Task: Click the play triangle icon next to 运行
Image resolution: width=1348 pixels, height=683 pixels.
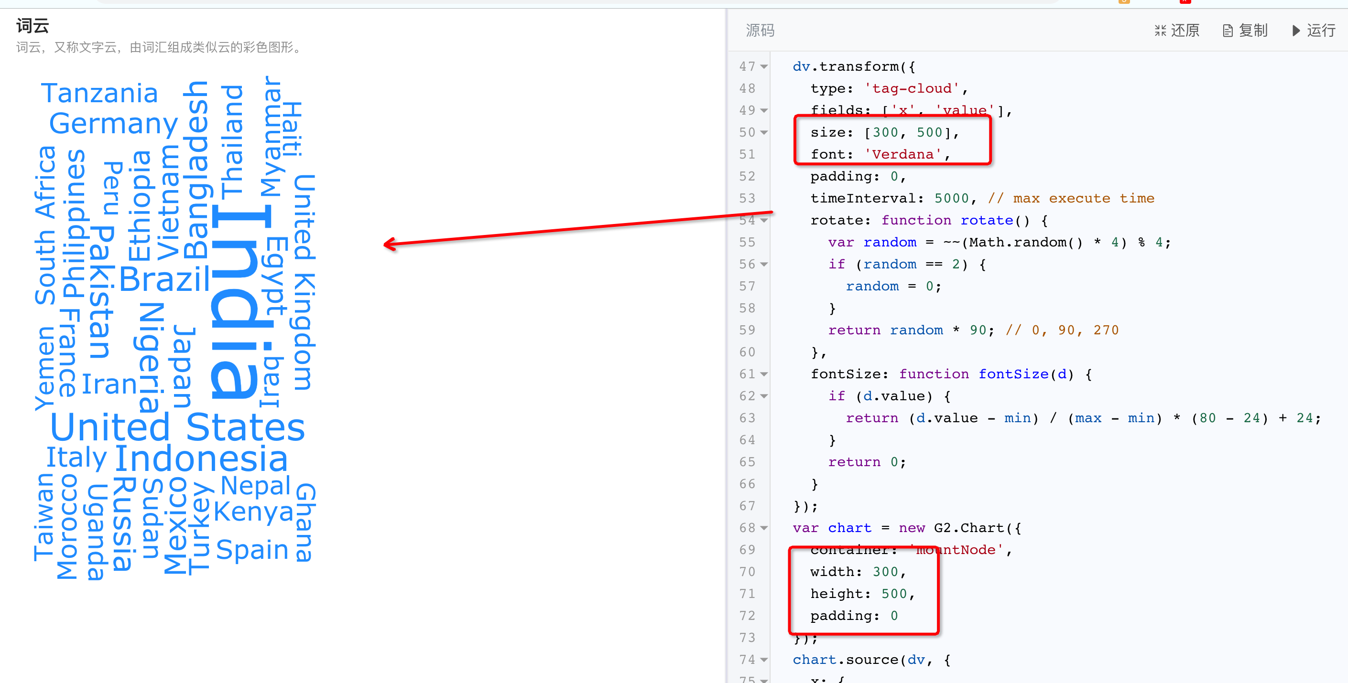Action: [x=1296, y=31]
